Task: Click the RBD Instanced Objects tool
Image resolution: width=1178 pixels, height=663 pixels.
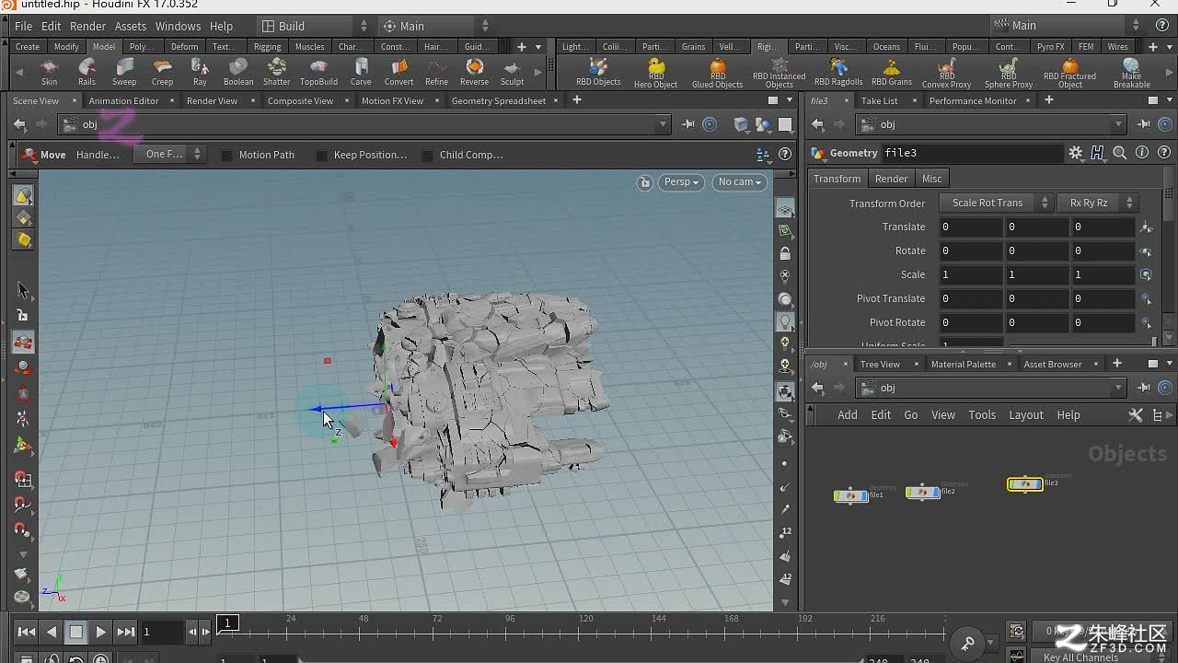Action: [779, 73]
